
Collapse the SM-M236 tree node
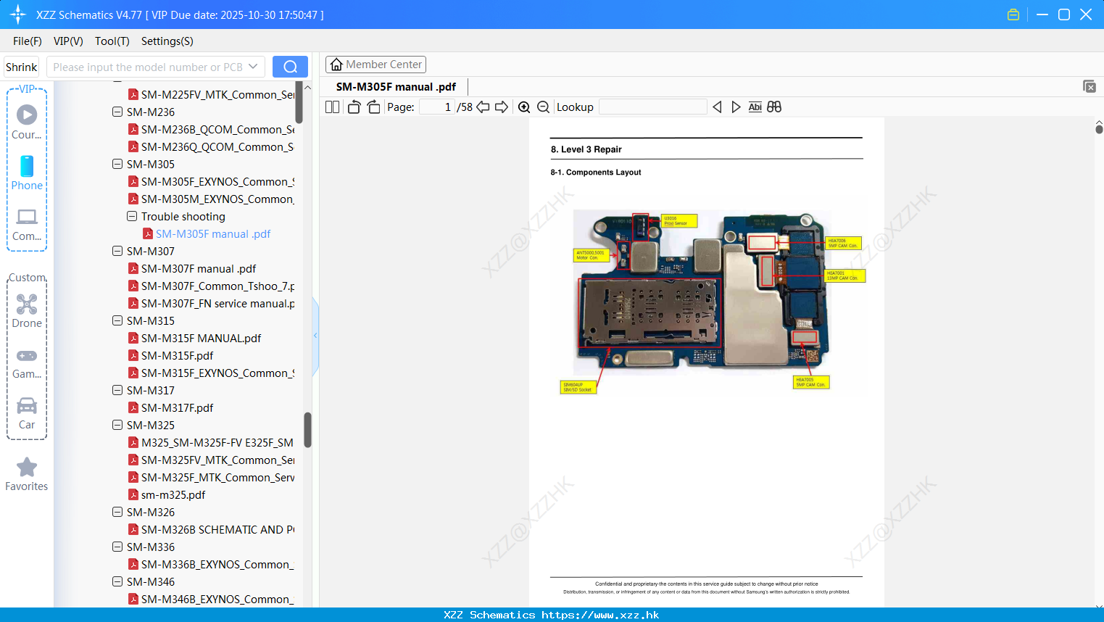point(117,112)
